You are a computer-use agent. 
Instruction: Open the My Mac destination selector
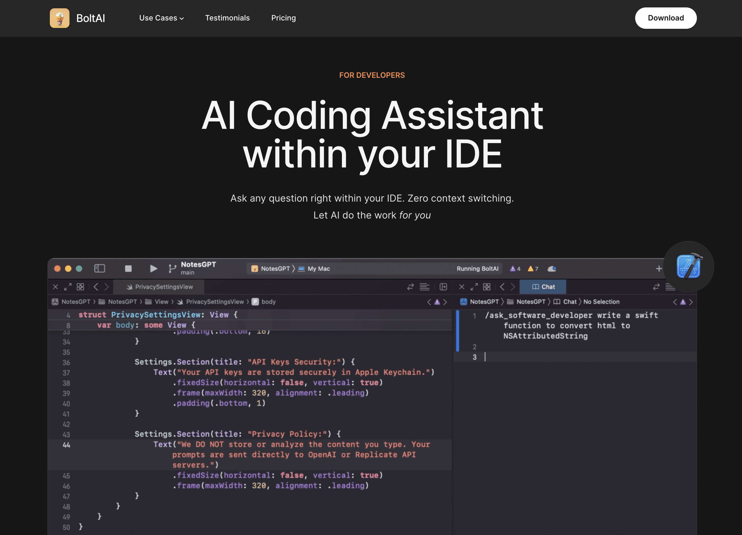pos(314,269)
